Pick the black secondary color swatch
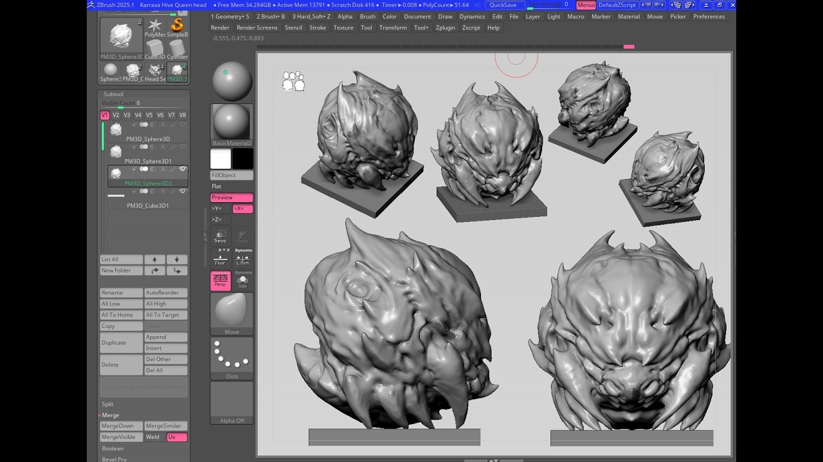The height and width of the screenshot is (462, 823). 242,158
